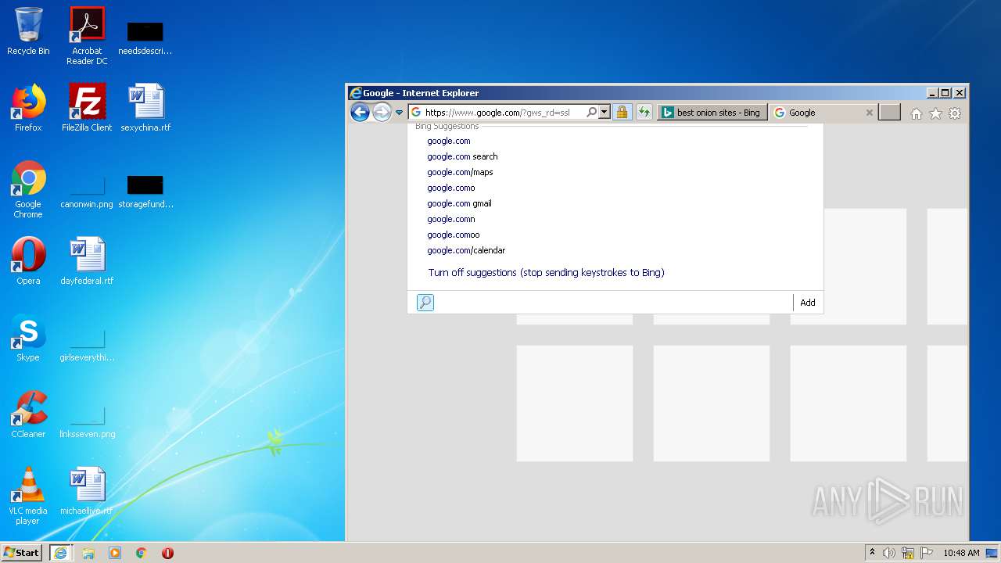The height and width of the screenshot is (563, 1001).
Task: Open FileZilla Client shortcut
Action: point(87,108)
